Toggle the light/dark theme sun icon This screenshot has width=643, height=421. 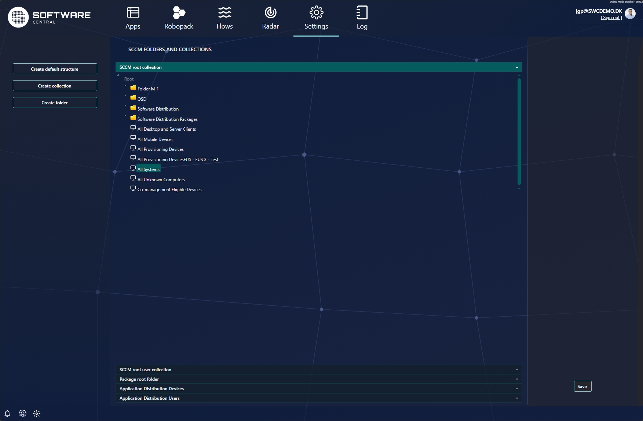[37, 413]
